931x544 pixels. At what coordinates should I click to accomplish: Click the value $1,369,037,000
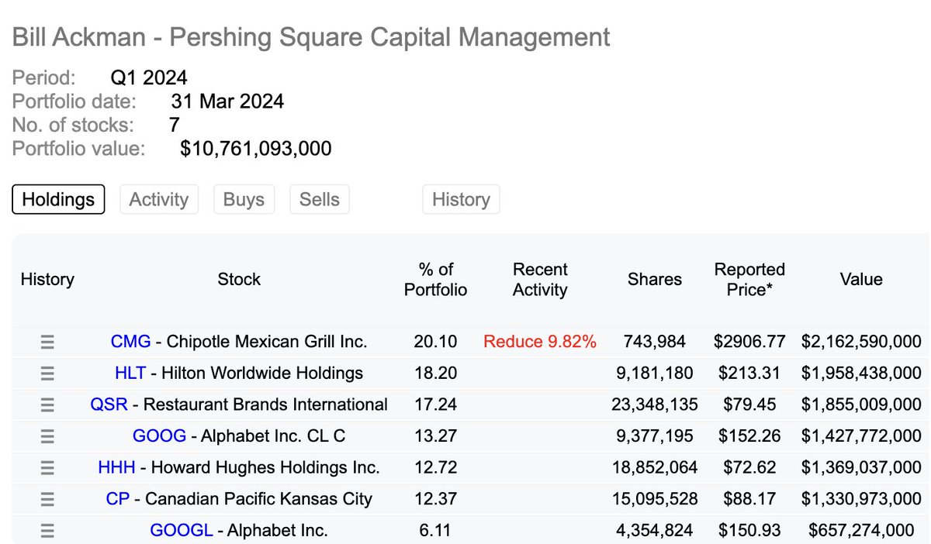pos(861,468)
